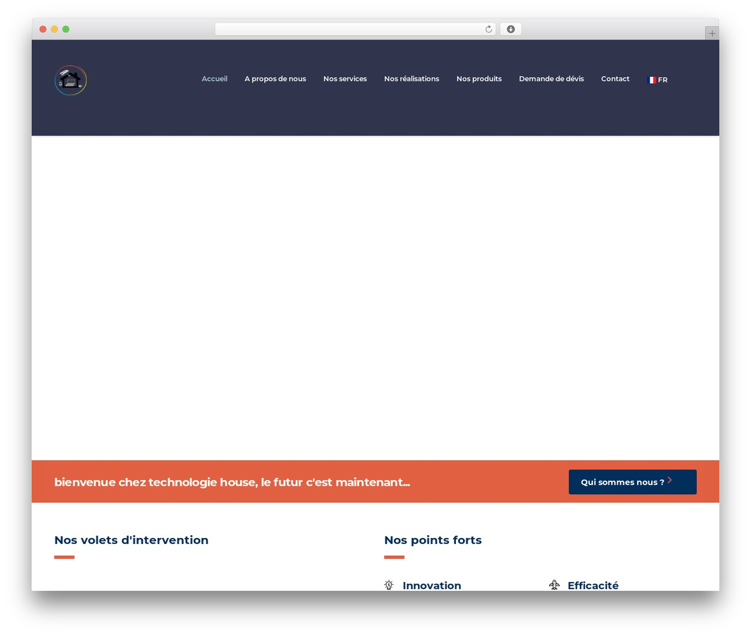Click the French flag icon
Image resolution: width=751 pixels, height=636 pixels.
coord(651,80)
